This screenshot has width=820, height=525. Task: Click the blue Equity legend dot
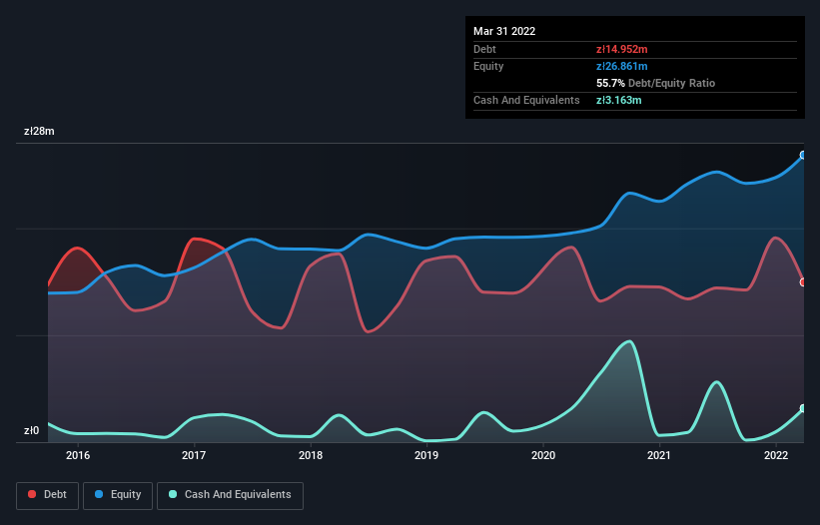99,494
